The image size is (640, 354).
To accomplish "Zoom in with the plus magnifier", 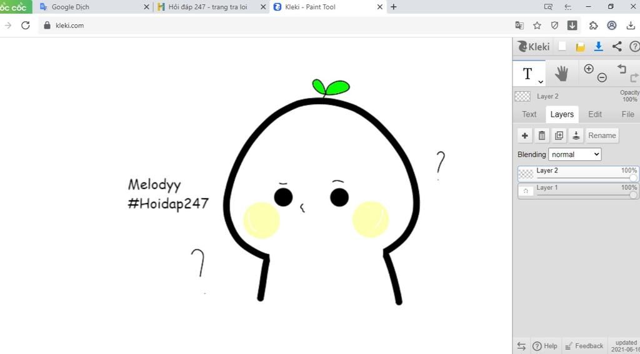I will pos(589,69).
